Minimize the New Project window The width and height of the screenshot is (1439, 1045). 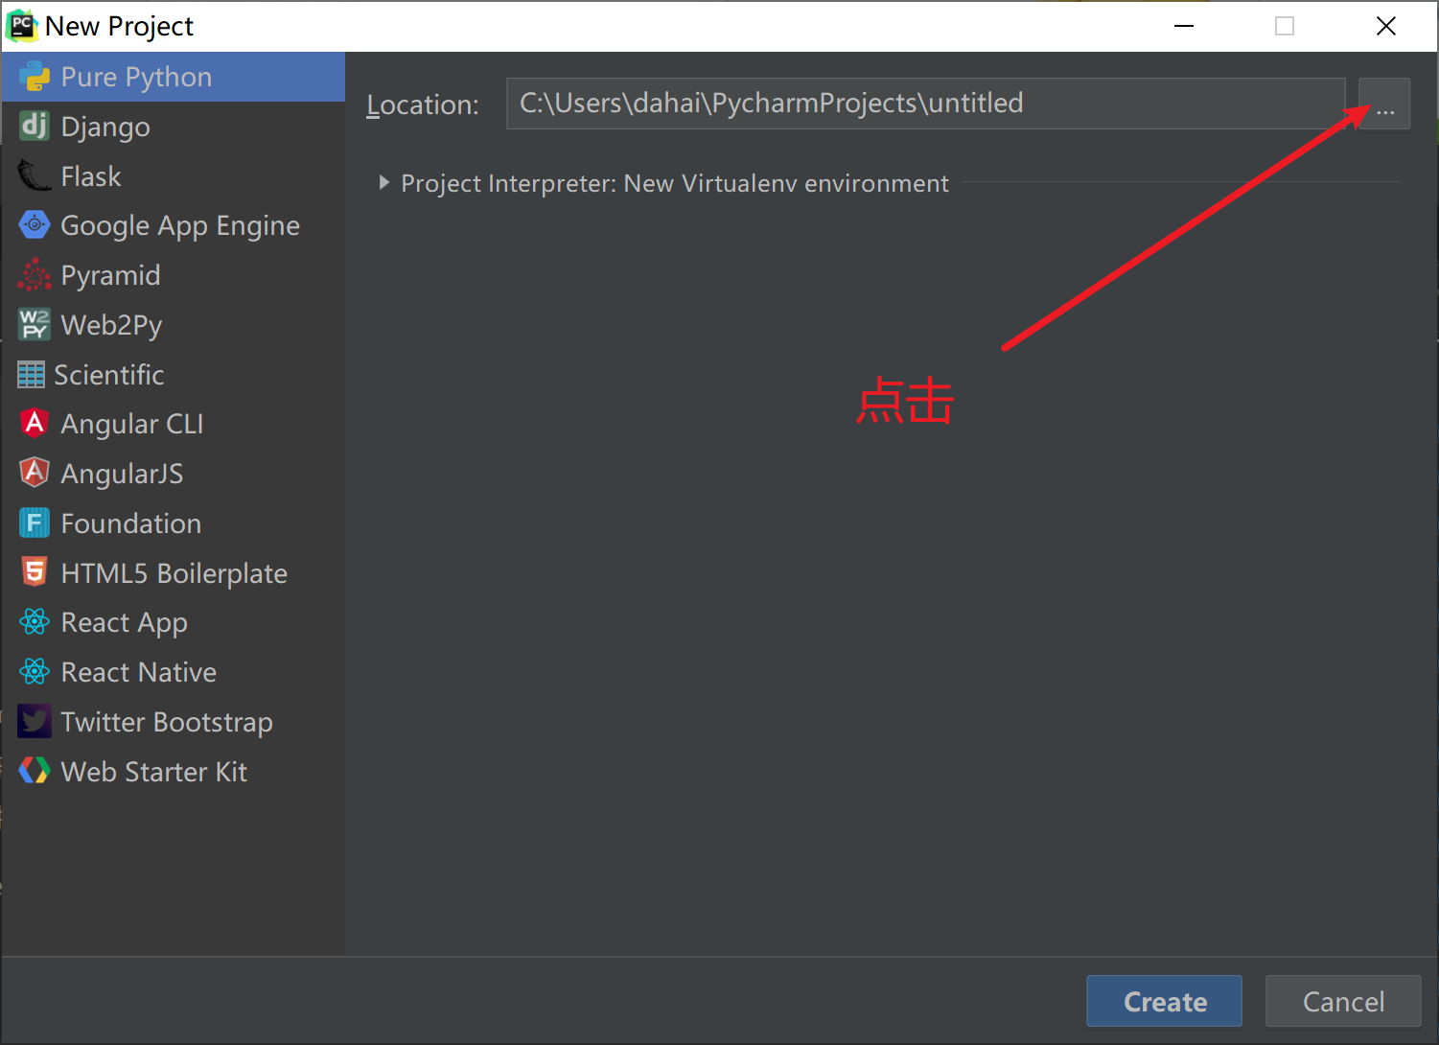click(x=1184, y=26)
